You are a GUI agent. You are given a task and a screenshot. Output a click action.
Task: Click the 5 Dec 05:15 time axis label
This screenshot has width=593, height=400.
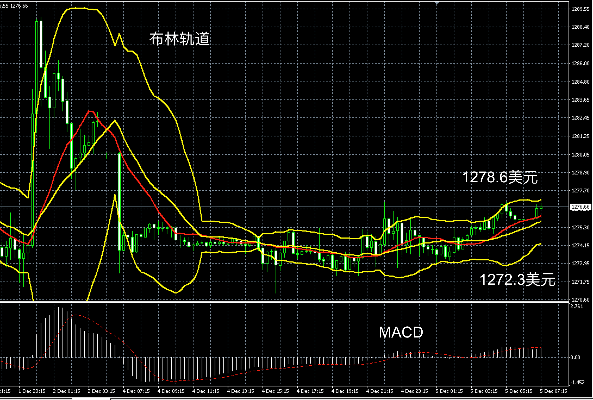click(x=519, y=391)
